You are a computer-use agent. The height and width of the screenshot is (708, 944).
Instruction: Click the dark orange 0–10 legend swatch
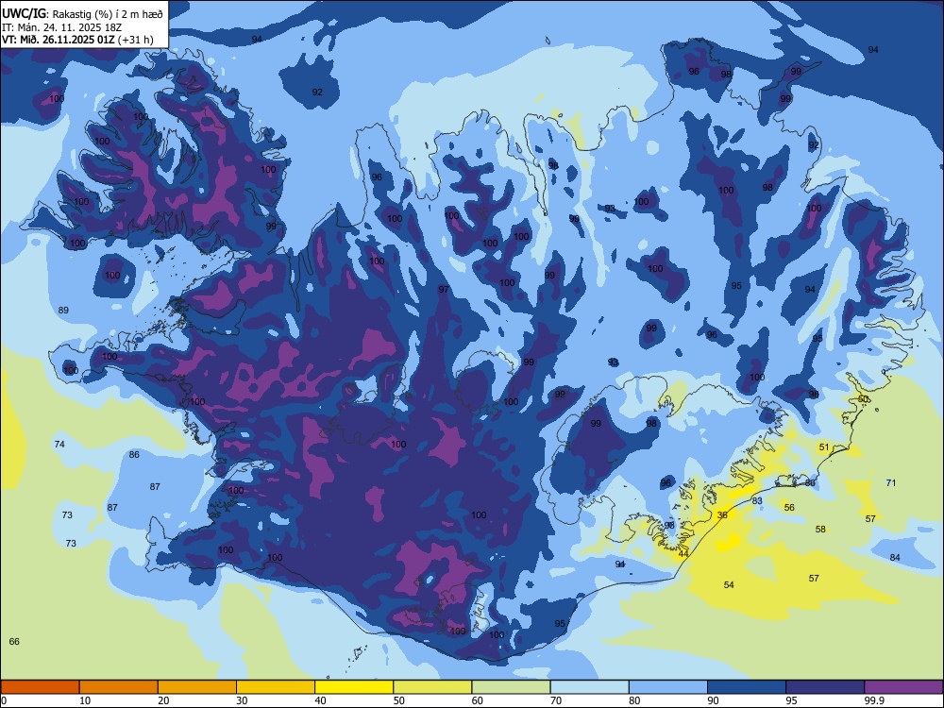[40, 687]
